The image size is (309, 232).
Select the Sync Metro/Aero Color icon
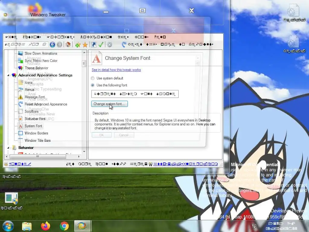tap(21, 60)
